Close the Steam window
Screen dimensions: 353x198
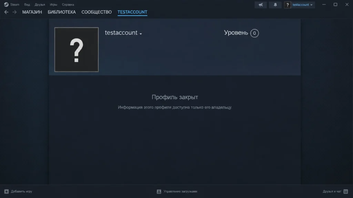347,4
